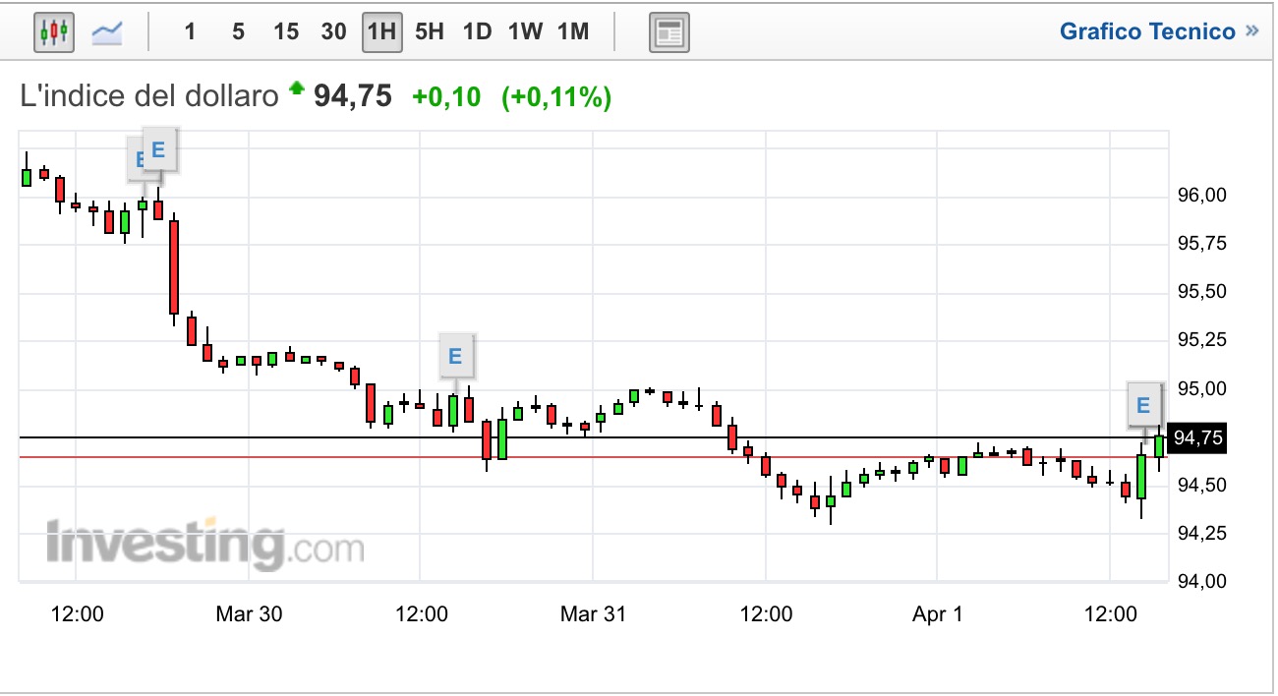Click the 94,25 price axis label
Image resolution: width=1278 pixels, height=696 pixels.
pos(1201,533)
